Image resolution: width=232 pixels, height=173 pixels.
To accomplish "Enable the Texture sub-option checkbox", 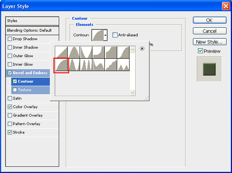I will click(x=15, y=90).
